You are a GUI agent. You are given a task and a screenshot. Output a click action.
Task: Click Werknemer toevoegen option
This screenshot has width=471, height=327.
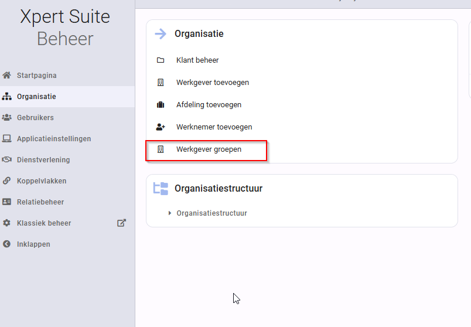(214, 127)
